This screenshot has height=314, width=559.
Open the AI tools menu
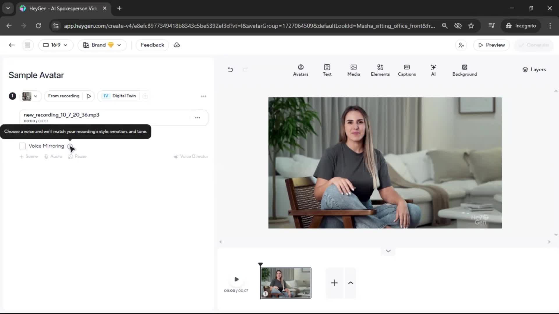click(x=433, y=70)
